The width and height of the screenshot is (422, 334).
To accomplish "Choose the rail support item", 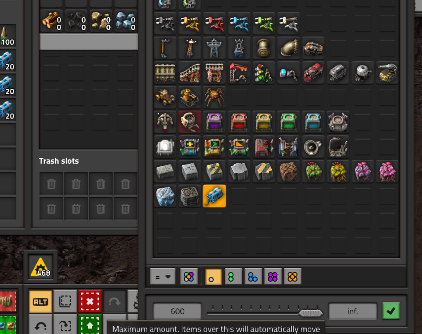I will 214,73.
